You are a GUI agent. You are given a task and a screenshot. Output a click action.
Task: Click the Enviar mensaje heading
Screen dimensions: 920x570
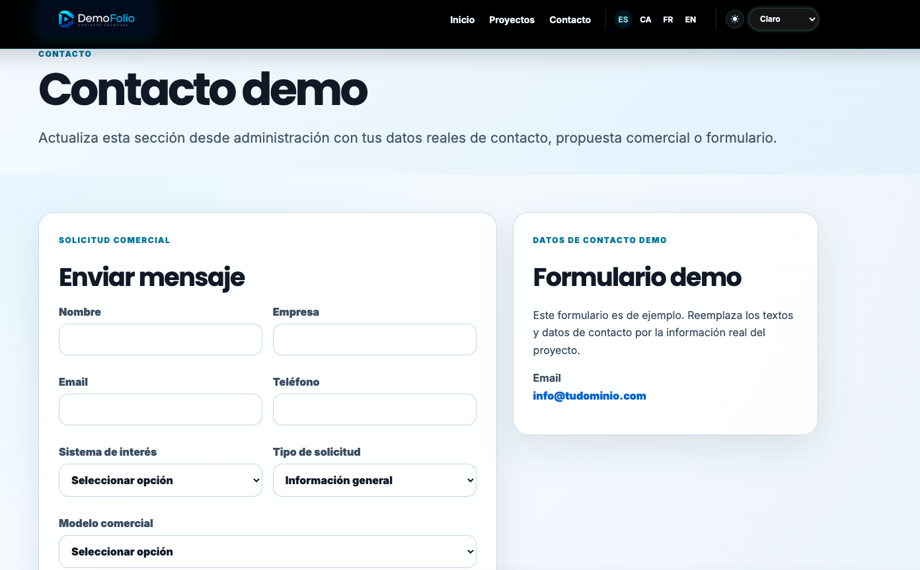click(x=152, y=277)
